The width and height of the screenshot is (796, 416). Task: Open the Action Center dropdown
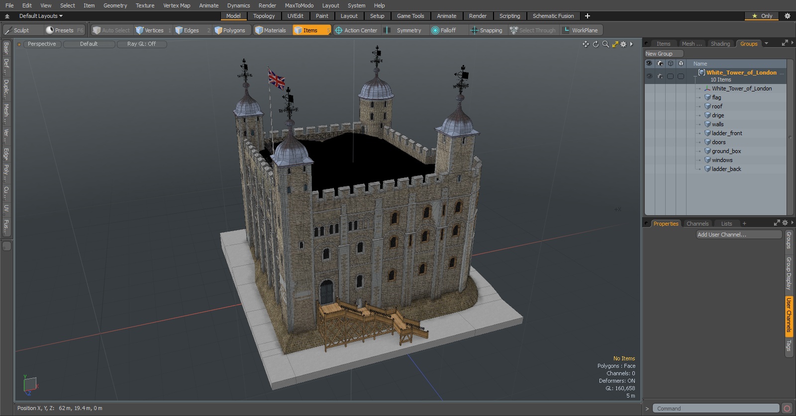click(356, 30)
